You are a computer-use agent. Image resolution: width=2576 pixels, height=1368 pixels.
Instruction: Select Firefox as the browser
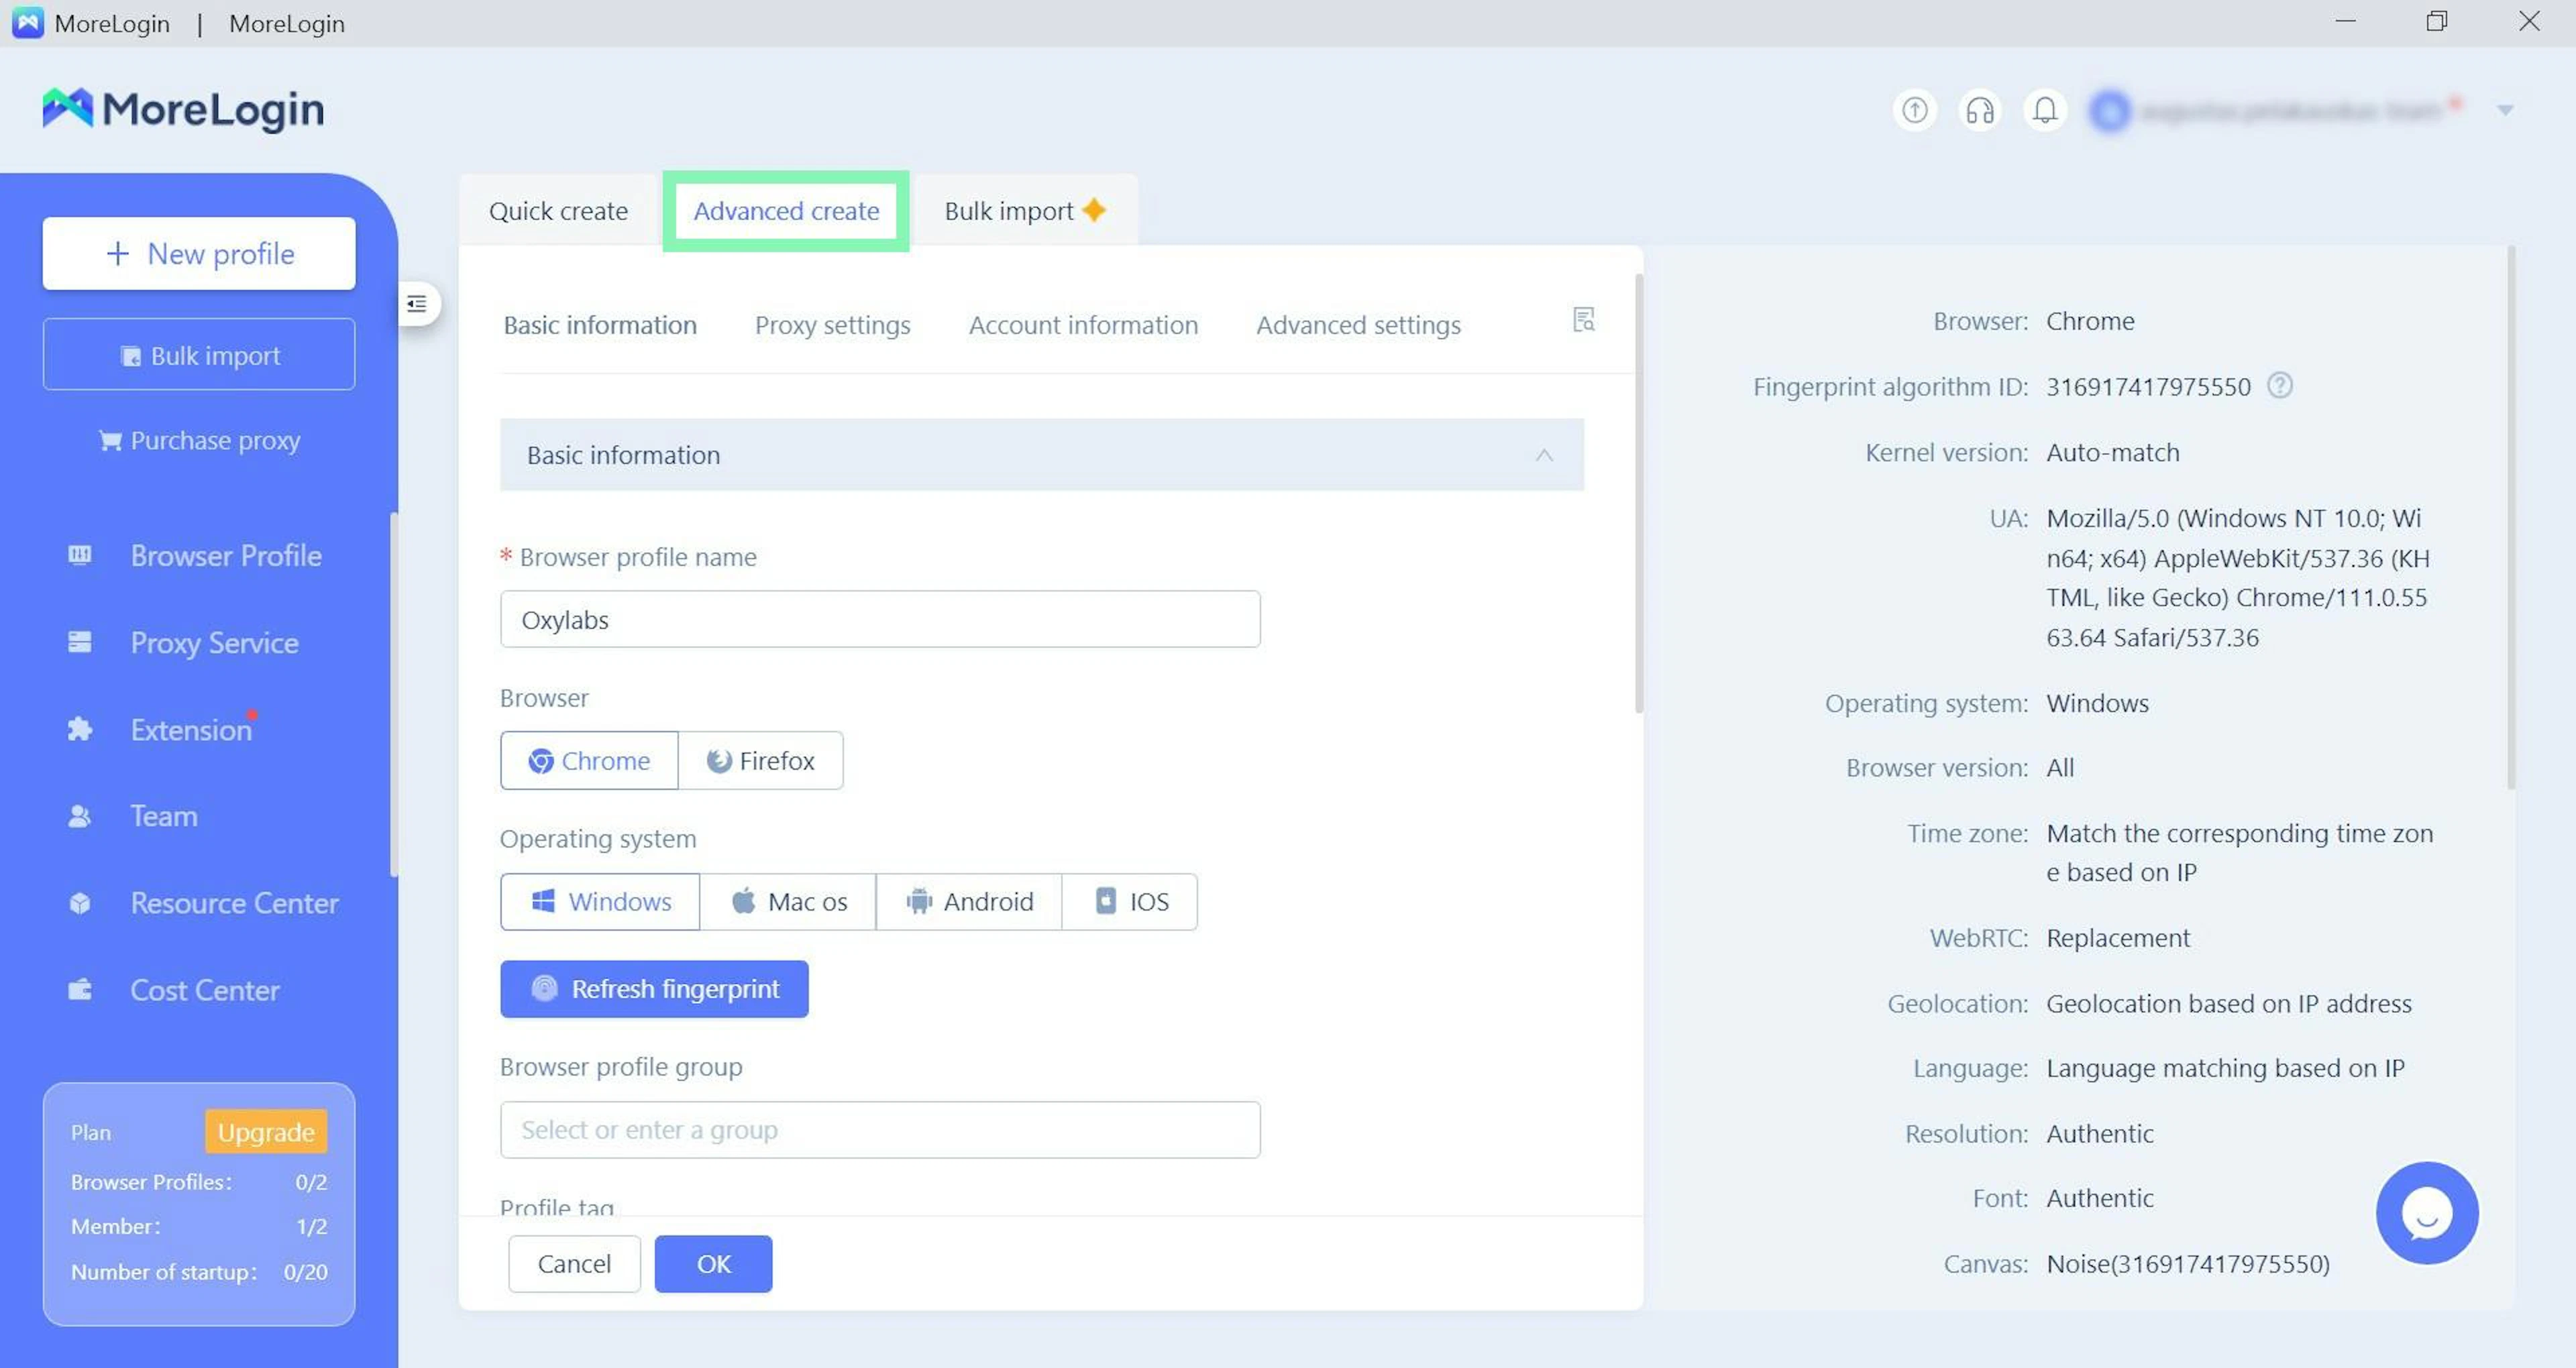click(x=761, y=761)
